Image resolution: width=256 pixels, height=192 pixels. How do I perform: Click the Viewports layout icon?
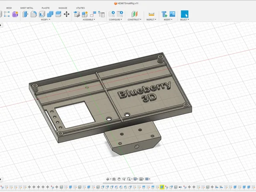pos(147,179)
